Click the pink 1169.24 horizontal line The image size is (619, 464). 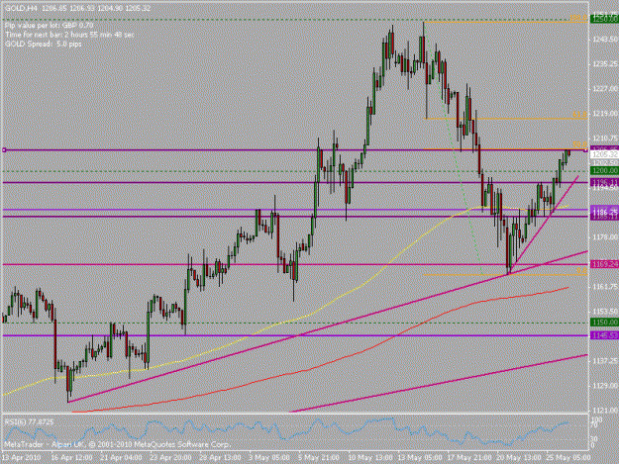(x=294, y=264)
